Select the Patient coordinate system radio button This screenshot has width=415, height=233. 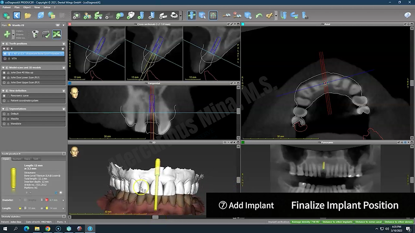[x=4, y=101]
